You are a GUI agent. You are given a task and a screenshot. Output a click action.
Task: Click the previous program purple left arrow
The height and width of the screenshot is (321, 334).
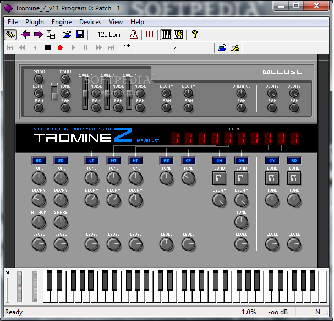[x=26, y=34]
